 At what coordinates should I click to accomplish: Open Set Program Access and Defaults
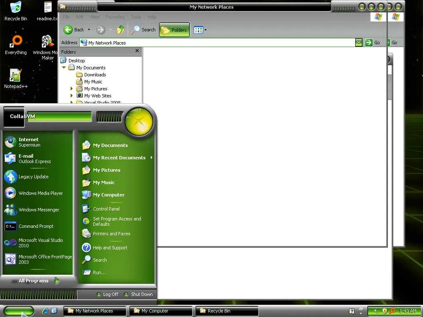(117, 221)
